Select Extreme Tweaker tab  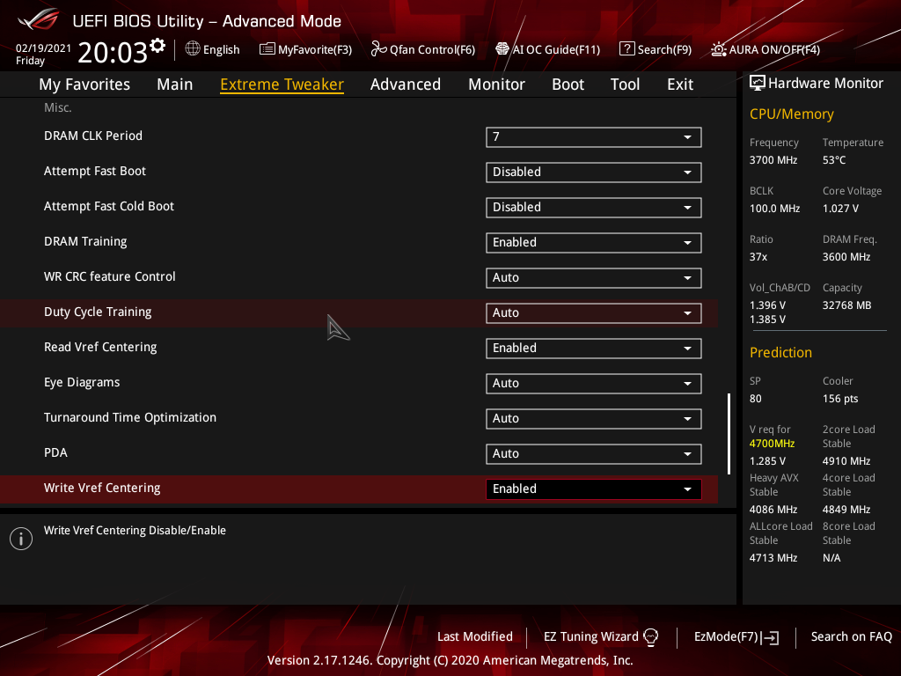tap(282, 84)
